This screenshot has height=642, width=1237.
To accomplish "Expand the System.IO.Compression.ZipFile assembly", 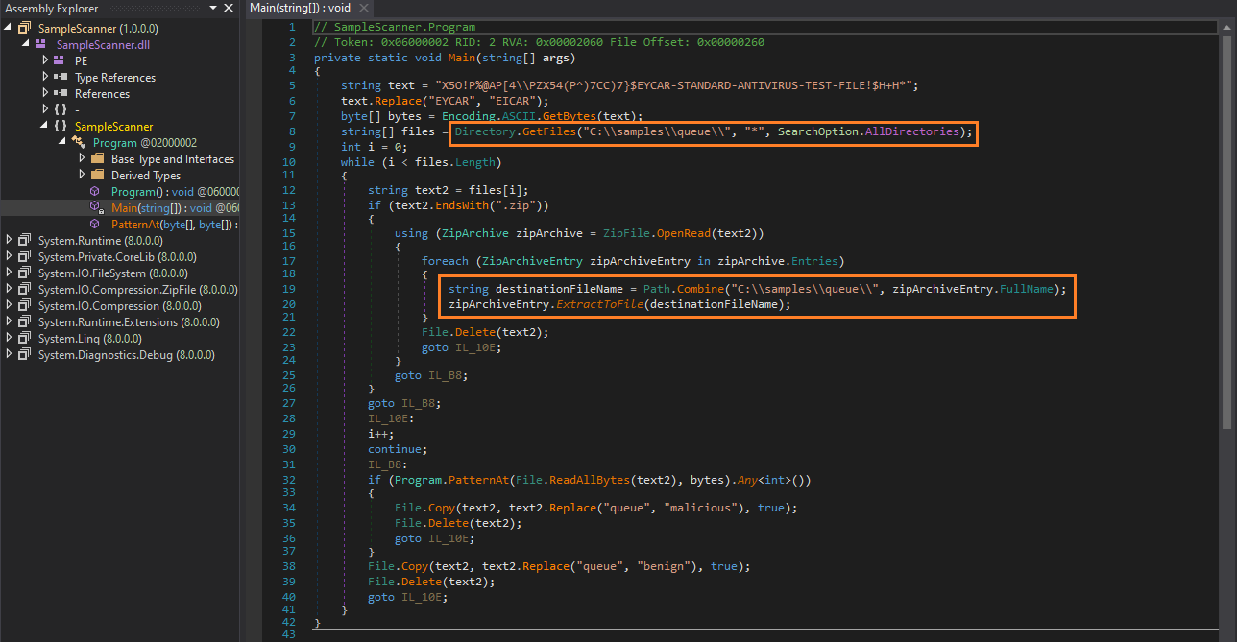I will (x=10, y=290).
